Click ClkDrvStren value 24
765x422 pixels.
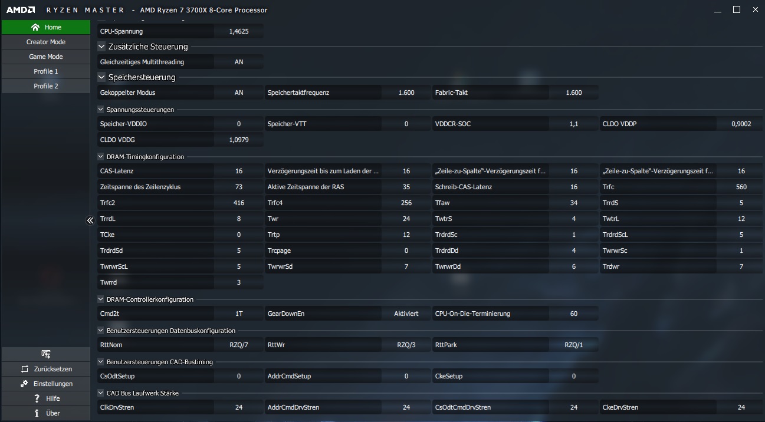(x=239, y=407)
